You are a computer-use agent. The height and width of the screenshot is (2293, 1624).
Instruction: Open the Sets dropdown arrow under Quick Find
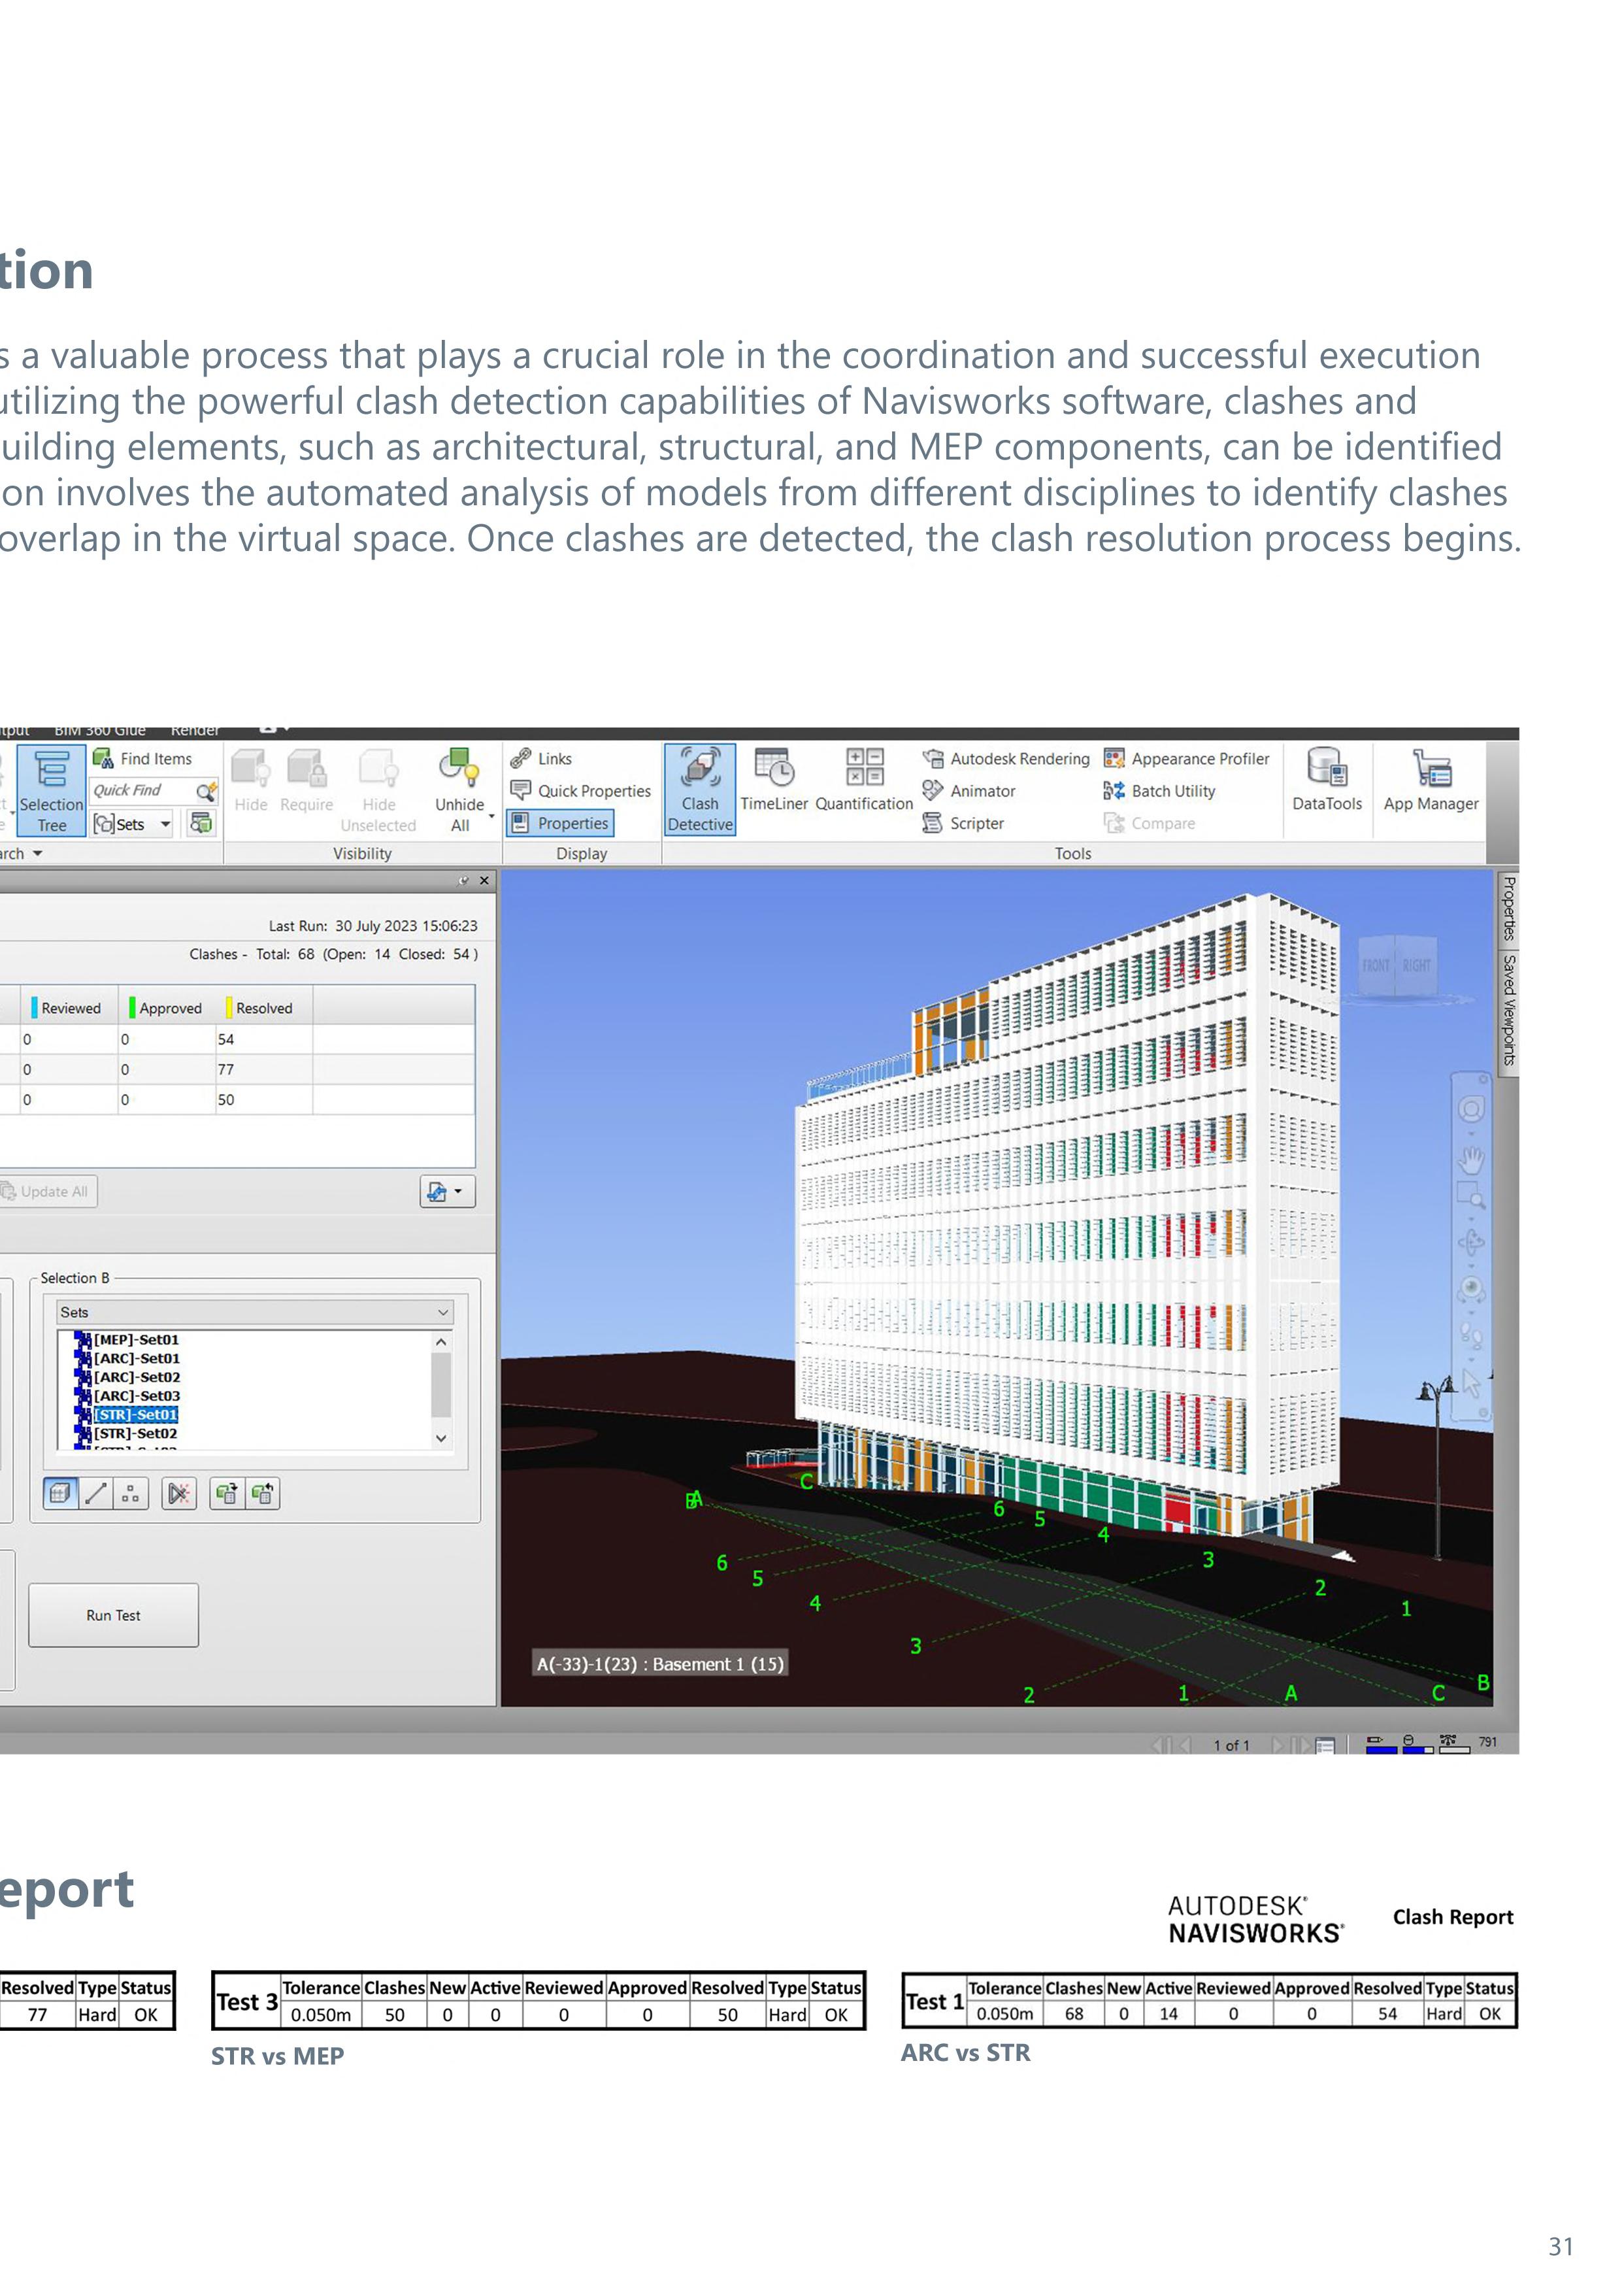pyautogui.click(x=166, y=825)
